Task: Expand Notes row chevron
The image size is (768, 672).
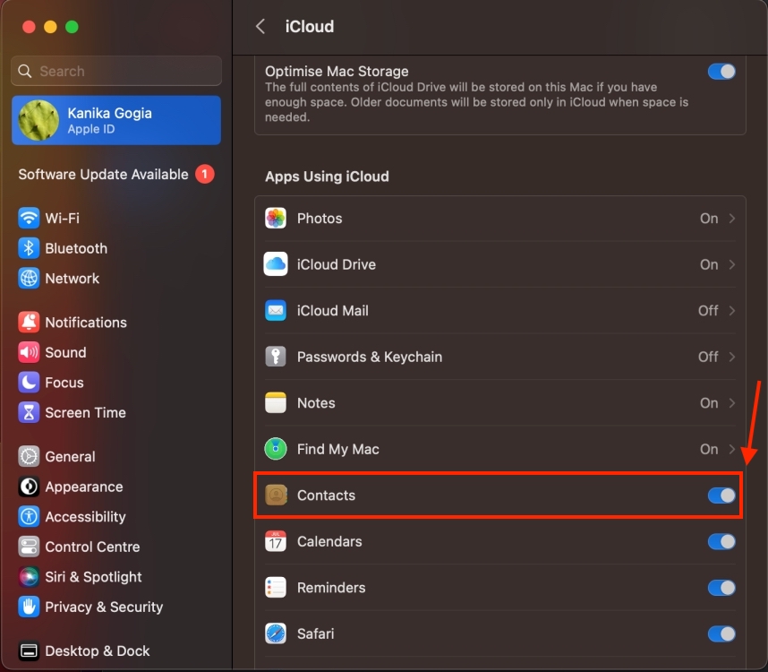Action: point(732,403)
